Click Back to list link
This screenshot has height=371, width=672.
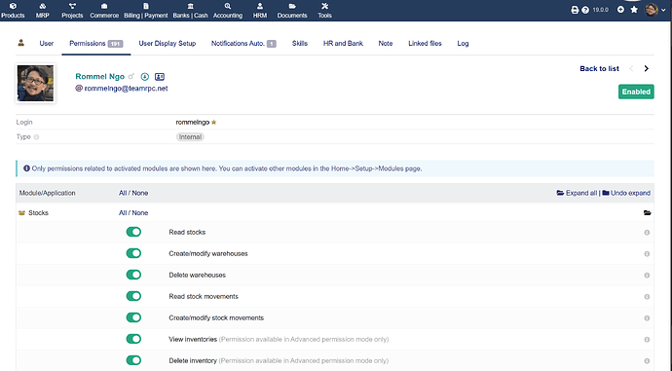(599, 68)
